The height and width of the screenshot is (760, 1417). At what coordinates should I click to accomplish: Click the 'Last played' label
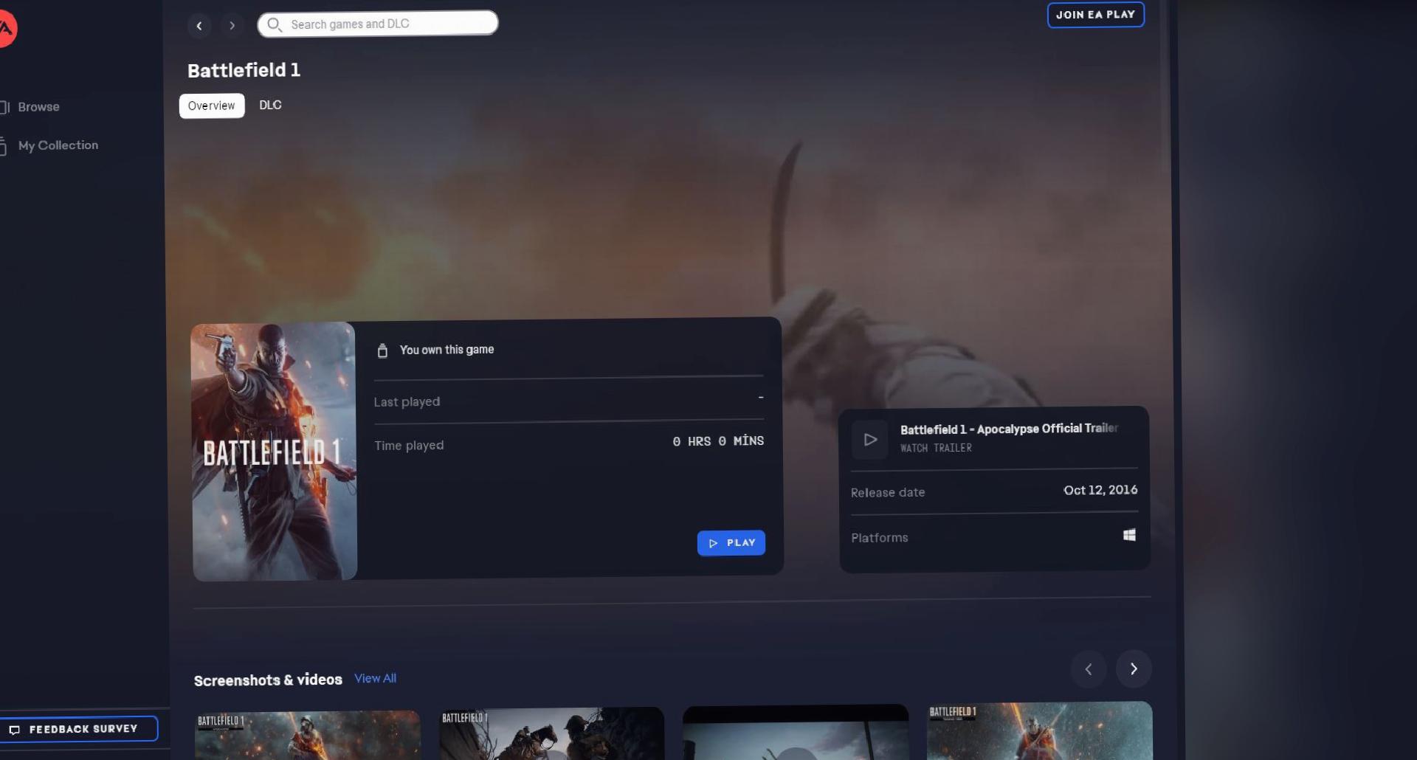(x=407, y=402)
